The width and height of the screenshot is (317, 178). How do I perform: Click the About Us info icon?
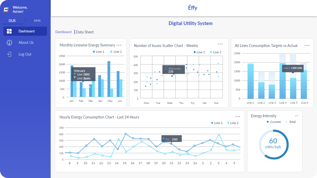click(x=9, y=42)
